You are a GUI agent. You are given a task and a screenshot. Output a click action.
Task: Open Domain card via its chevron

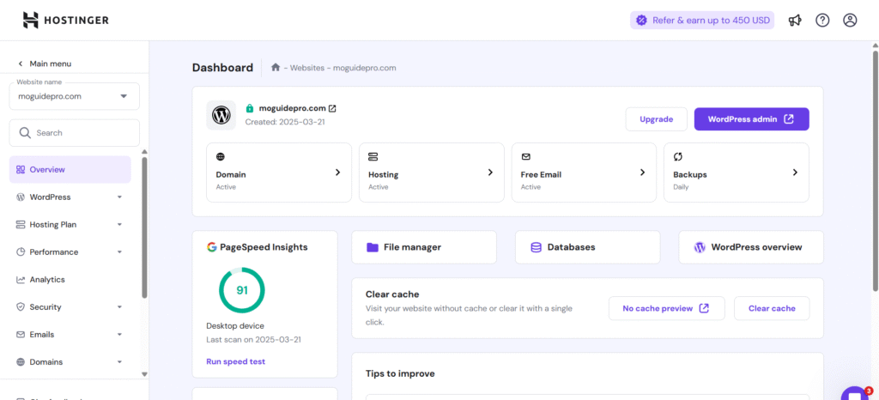click(337, 173)
